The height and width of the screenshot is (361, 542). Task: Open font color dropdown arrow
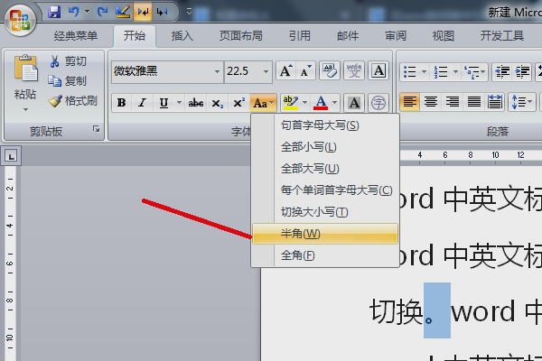click(334, 102)
